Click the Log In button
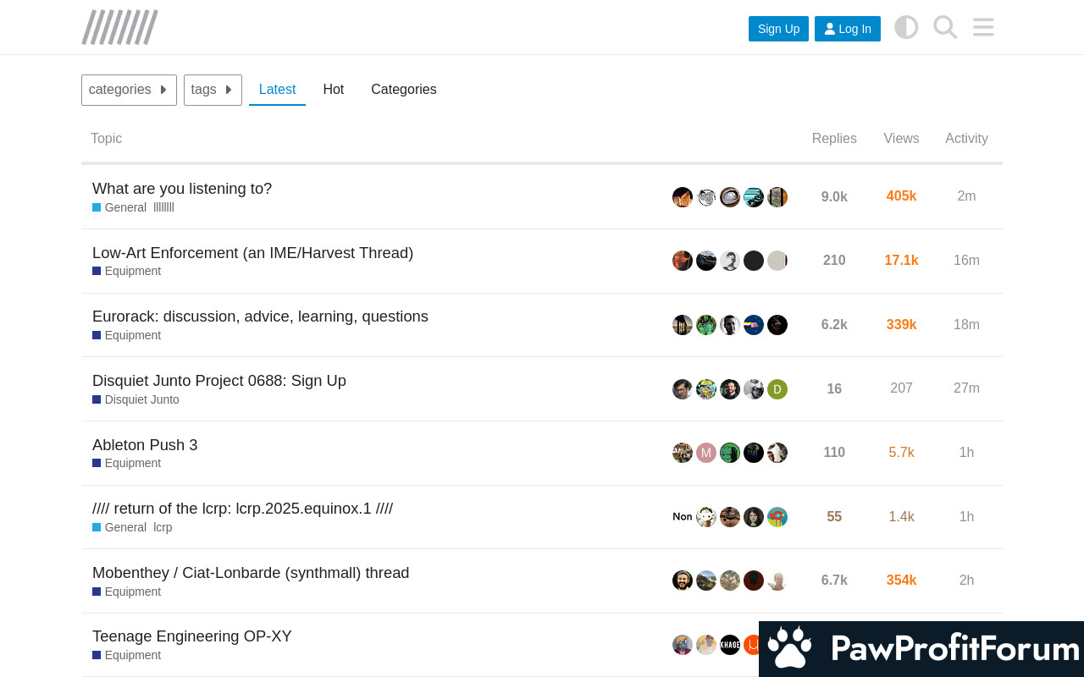This screenshot has height=677, width=1084. [848, 29]
